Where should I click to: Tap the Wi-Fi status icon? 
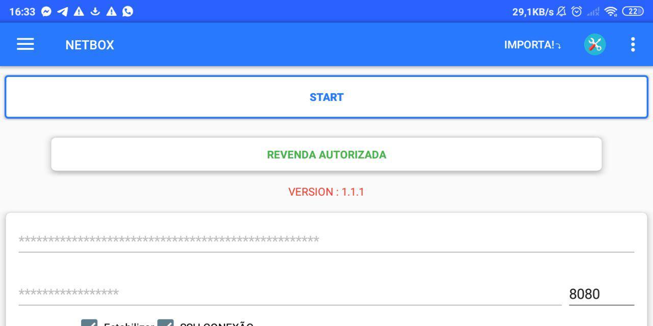coord(611,11)
